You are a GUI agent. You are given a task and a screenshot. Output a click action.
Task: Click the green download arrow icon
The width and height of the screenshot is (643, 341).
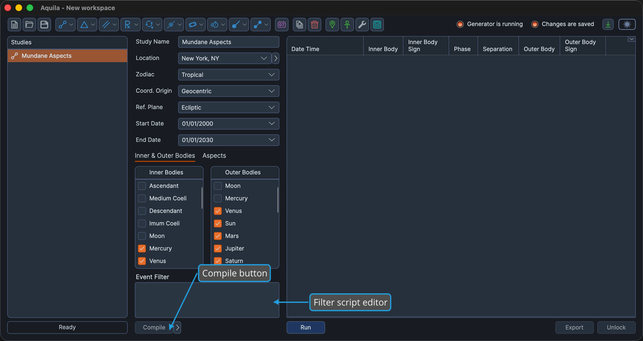608,25
